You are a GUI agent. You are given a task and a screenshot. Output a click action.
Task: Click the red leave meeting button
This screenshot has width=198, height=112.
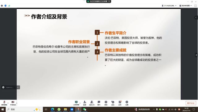click(191, 103)
